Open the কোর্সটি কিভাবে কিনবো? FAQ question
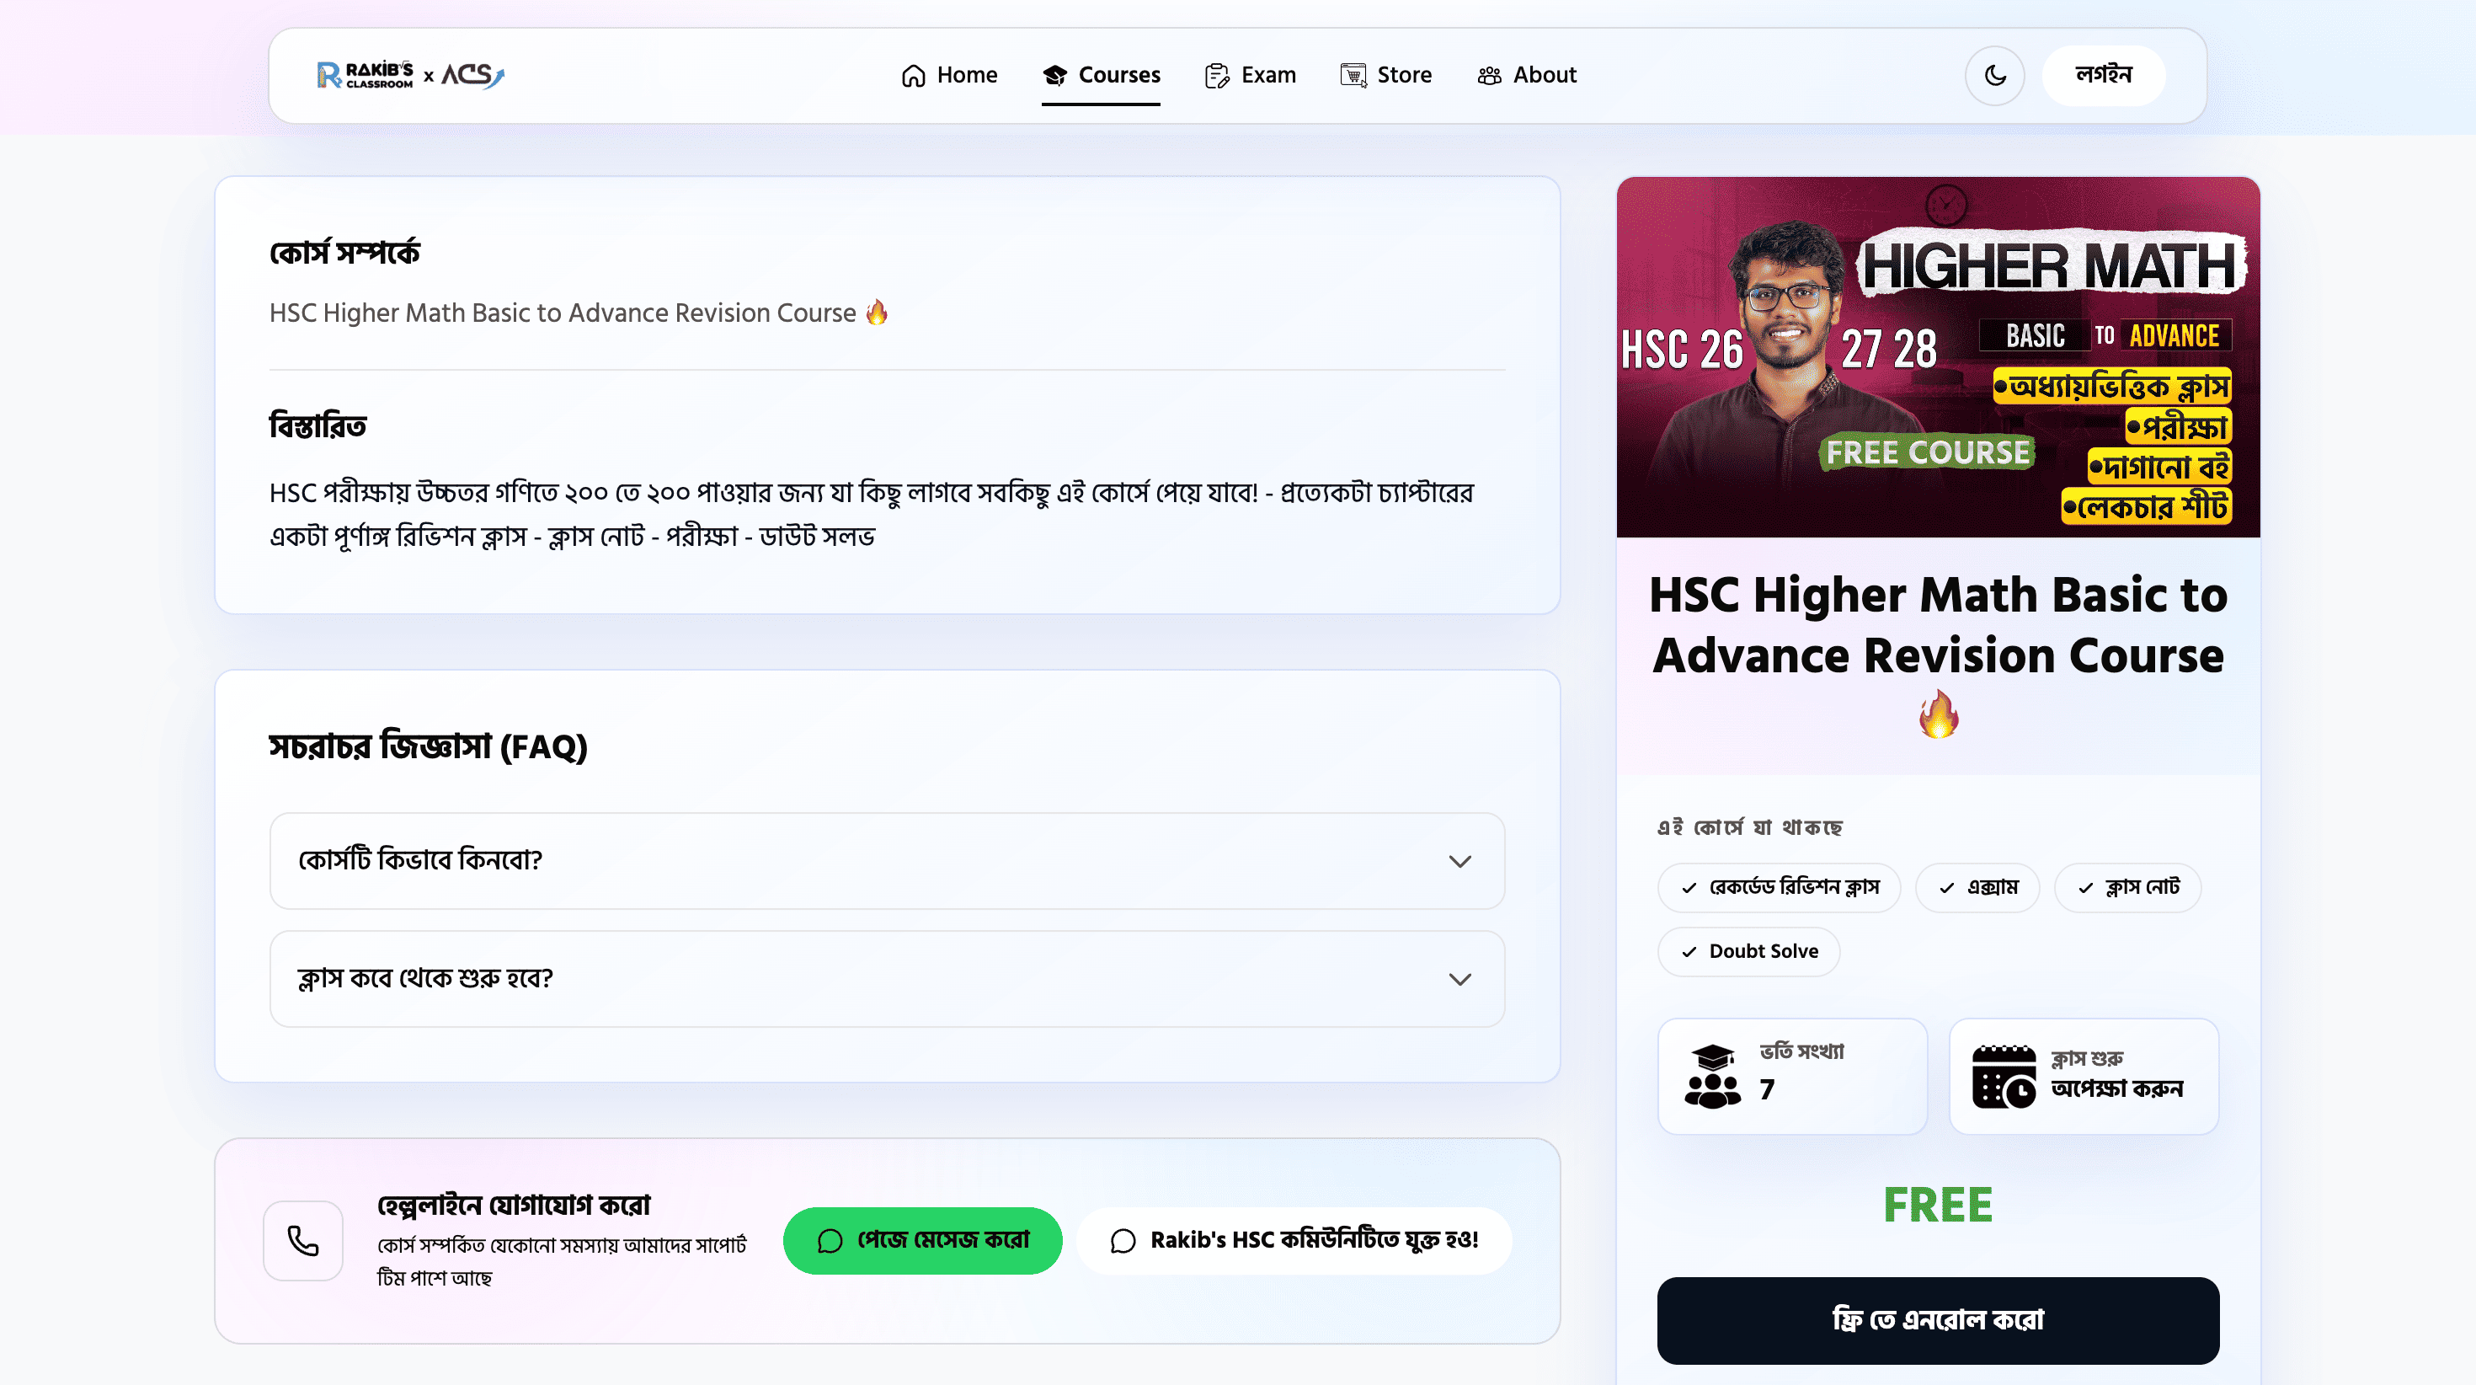Viewport: 2476px width, 1385px height. (x=887, y=861)
